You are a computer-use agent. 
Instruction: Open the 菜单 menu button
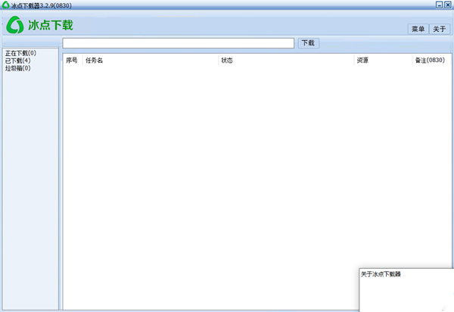click(x=418, y=29)
